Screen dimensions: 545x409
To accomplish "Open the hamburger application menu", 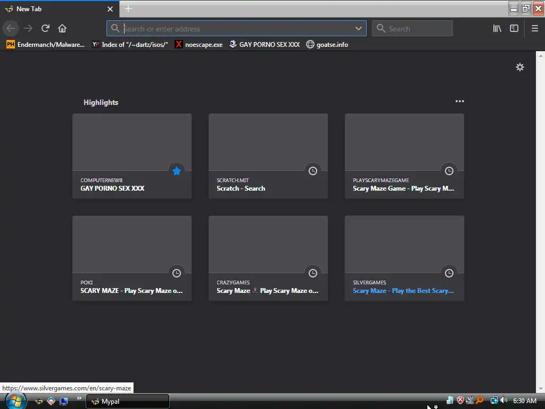I will click(x=534, y=28).
